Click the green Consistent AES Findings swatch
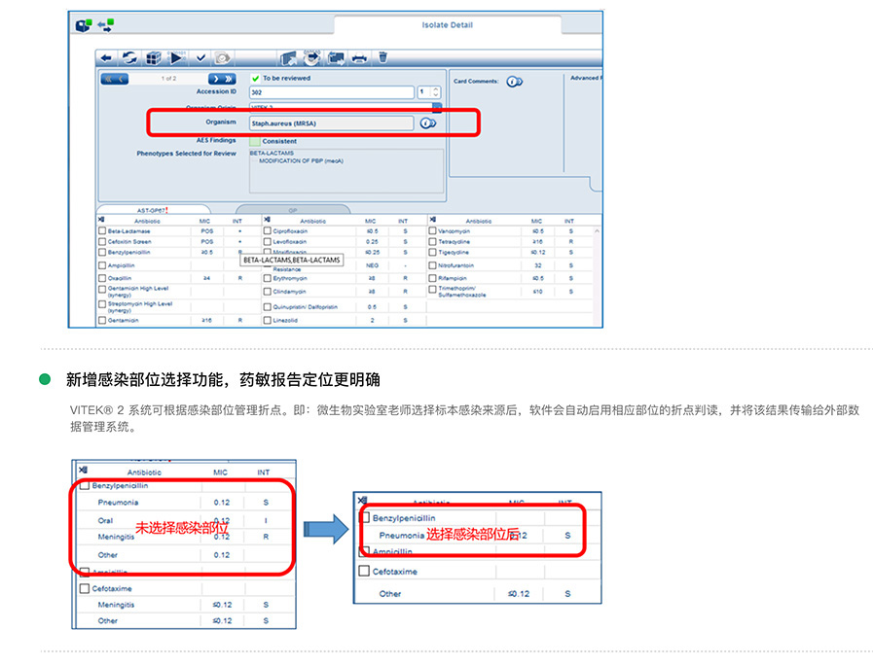Image resolution: width=873 pixels, height=665 pixels. (x=255, y=141)
